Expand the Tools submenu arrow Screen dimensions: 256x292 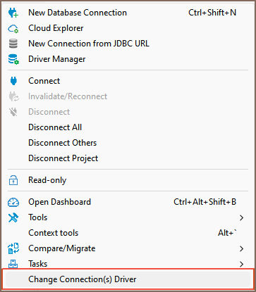click(x=241, y=217)
